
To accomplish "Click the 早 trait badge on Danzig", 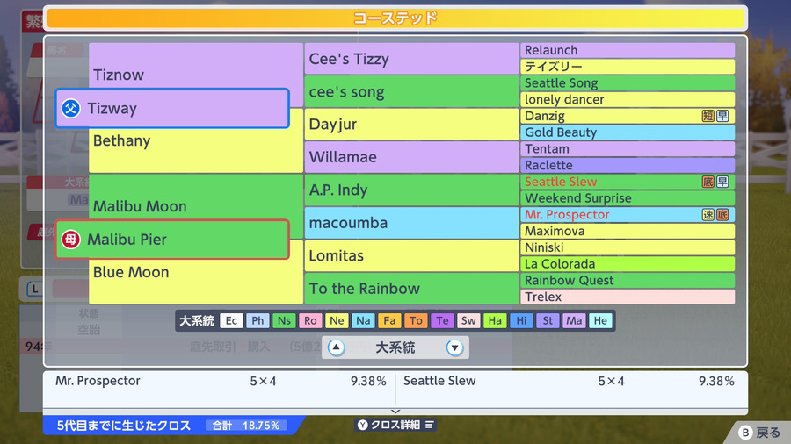I will point(722,117).
